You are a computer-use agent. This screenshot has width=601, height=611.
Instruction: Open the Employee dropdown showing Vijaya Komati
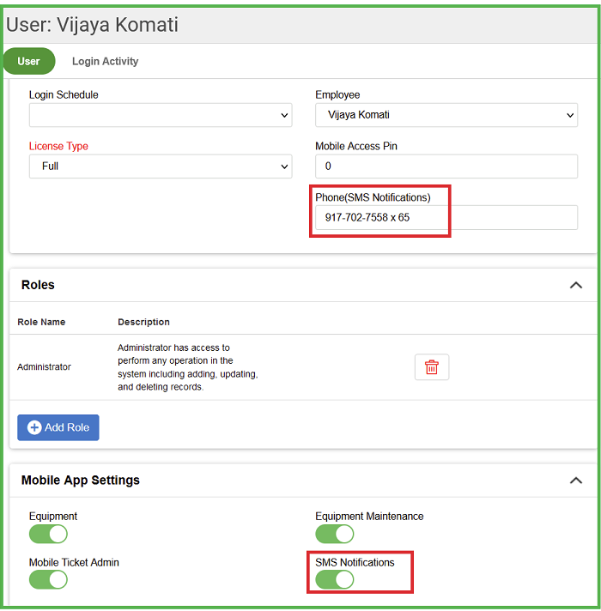446,115
